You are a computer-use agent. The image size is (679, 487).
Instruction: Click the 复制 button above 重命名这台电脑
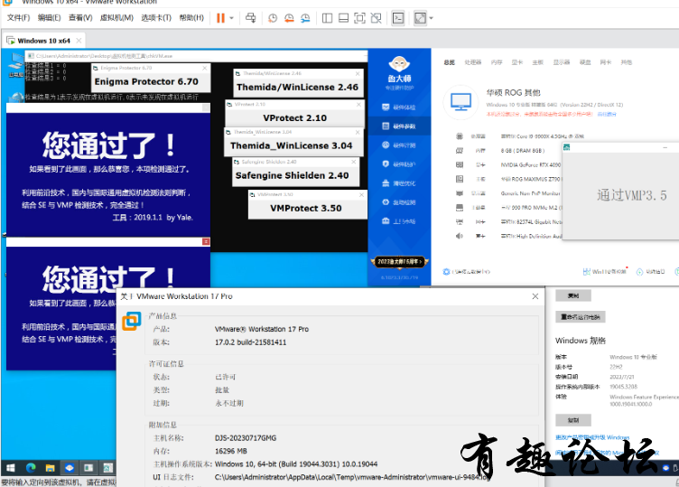tap(573, 295)
